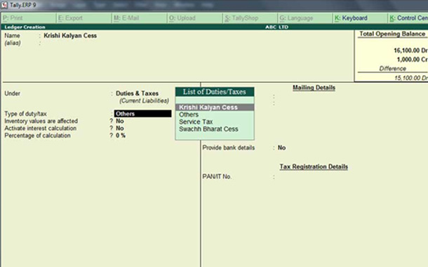The width and height of the screenshot is (428, 267).
Task: Open TallyShop from the top bar
Action: click(x=250, y=18)
